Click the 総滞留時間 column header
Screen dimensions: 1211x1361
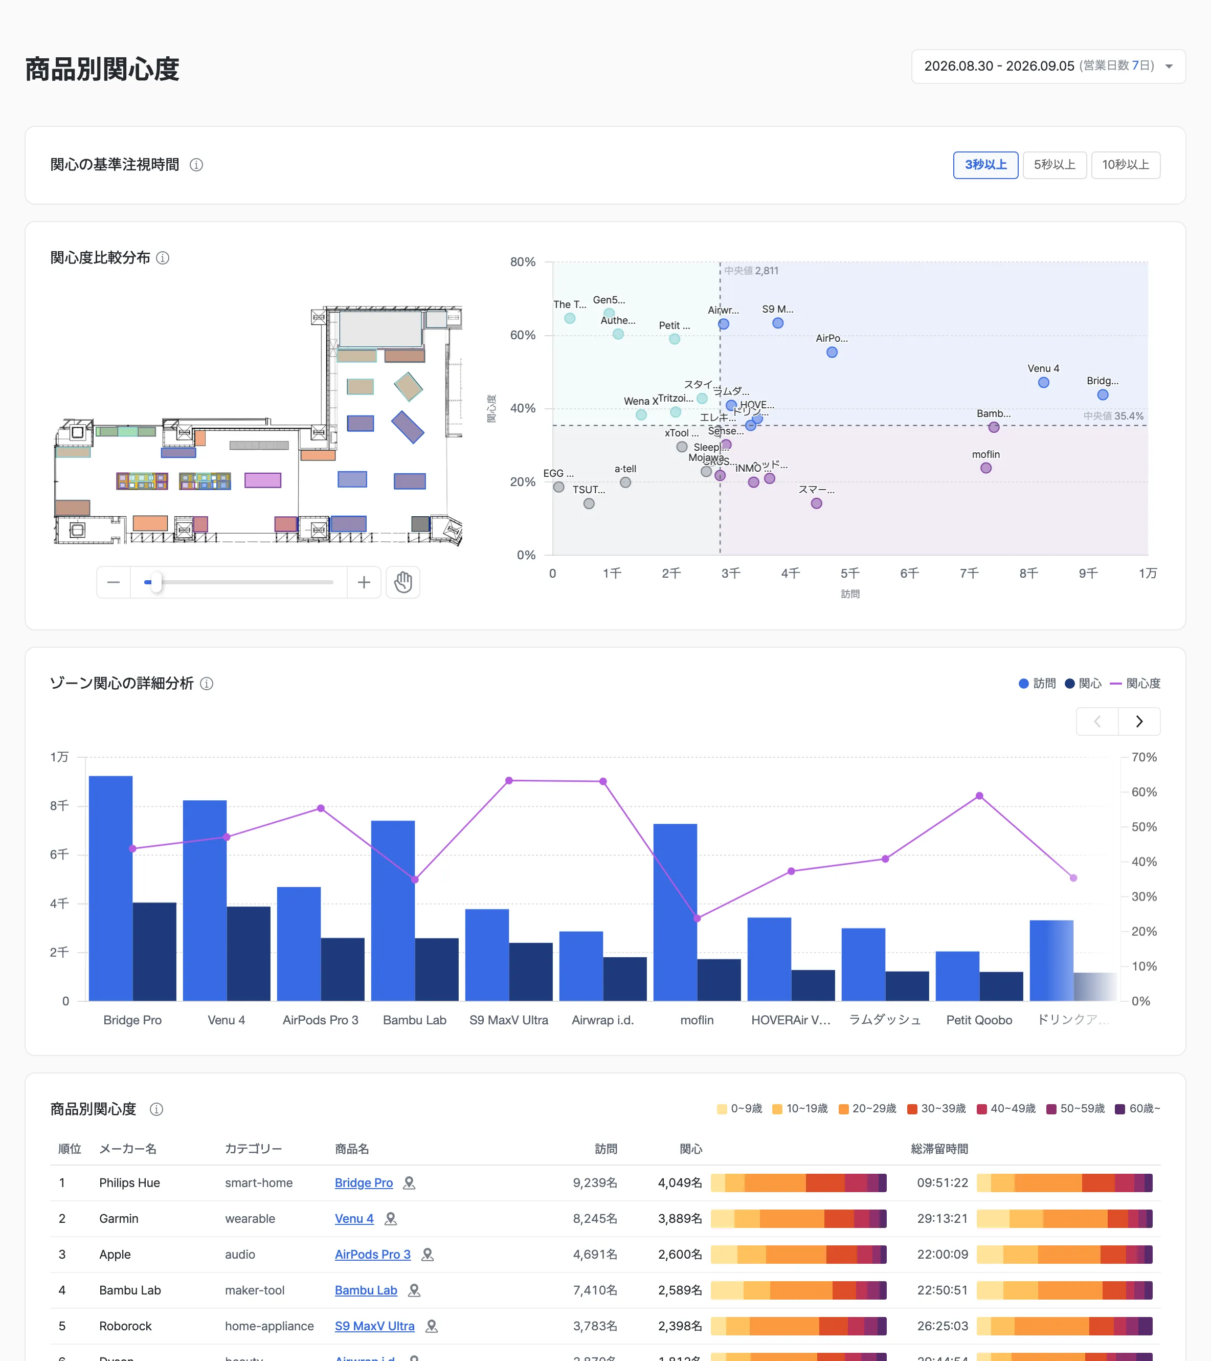tap(939, 1149)
